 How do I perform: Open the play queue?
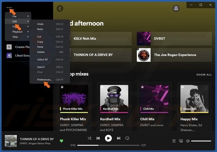174,141
